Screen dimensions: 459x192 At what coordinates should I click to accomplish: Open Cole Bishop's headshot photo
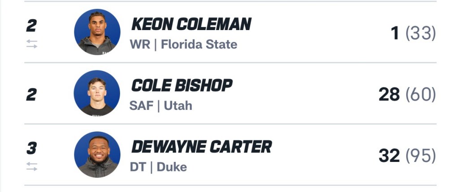(97, 93)
